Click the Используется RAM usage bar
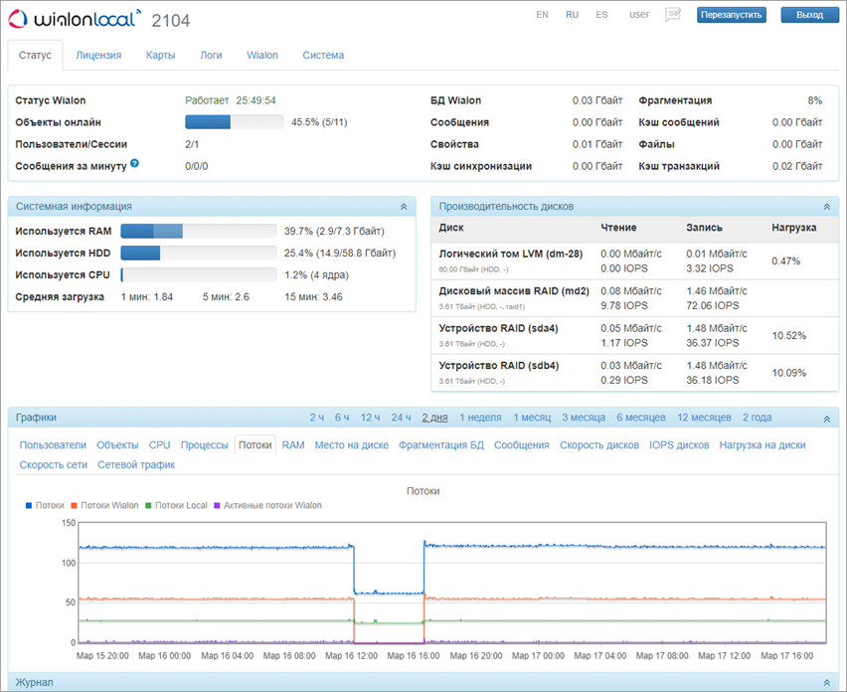 [x=198, y=231]
